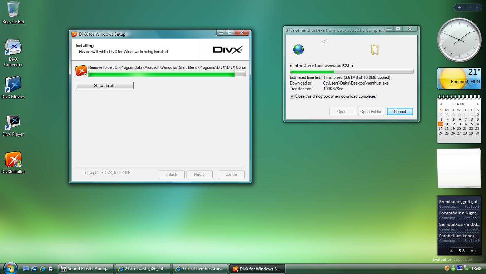Click the 100KB/Sec transfer rate value
The image size is (486, 274).
tap(333, 89)
